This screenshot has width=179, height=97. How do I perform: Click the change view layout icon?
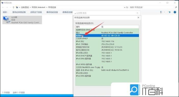[x=161, y=12]
